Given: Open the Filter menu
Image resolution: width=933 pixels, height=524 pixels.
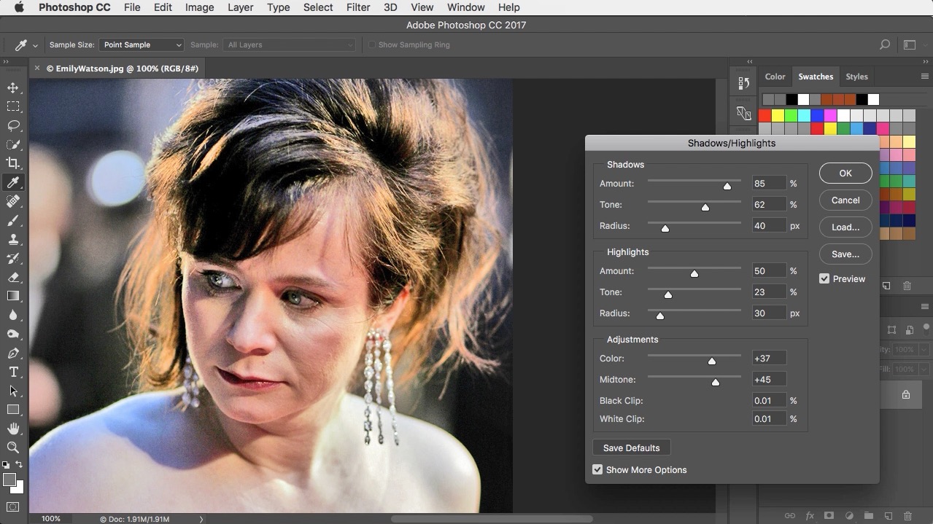Looking at the screenshot, I should click(x=357, y=7).
